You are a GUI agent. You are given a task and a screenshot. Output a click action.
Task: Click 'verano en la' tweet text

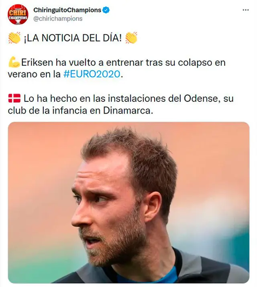click(x=34, y=74)
